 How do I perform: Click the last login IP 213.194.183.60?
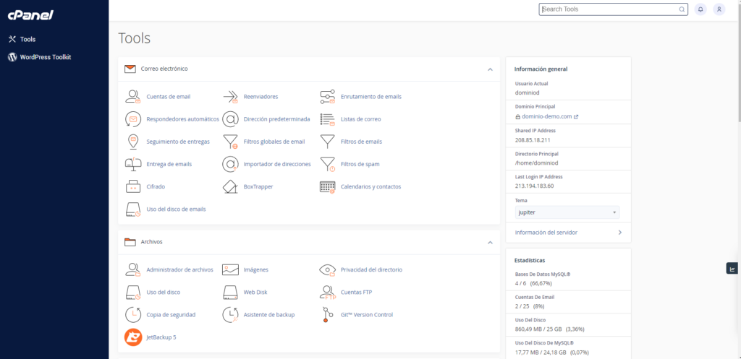[535, 186]
